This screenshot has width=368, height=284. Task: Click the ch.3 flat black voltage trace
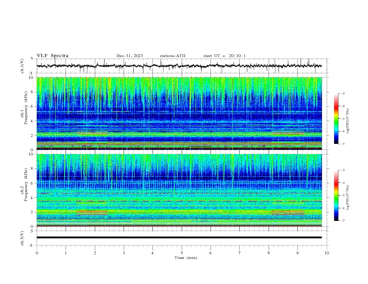pyautogui.click(x=179, y=238)
